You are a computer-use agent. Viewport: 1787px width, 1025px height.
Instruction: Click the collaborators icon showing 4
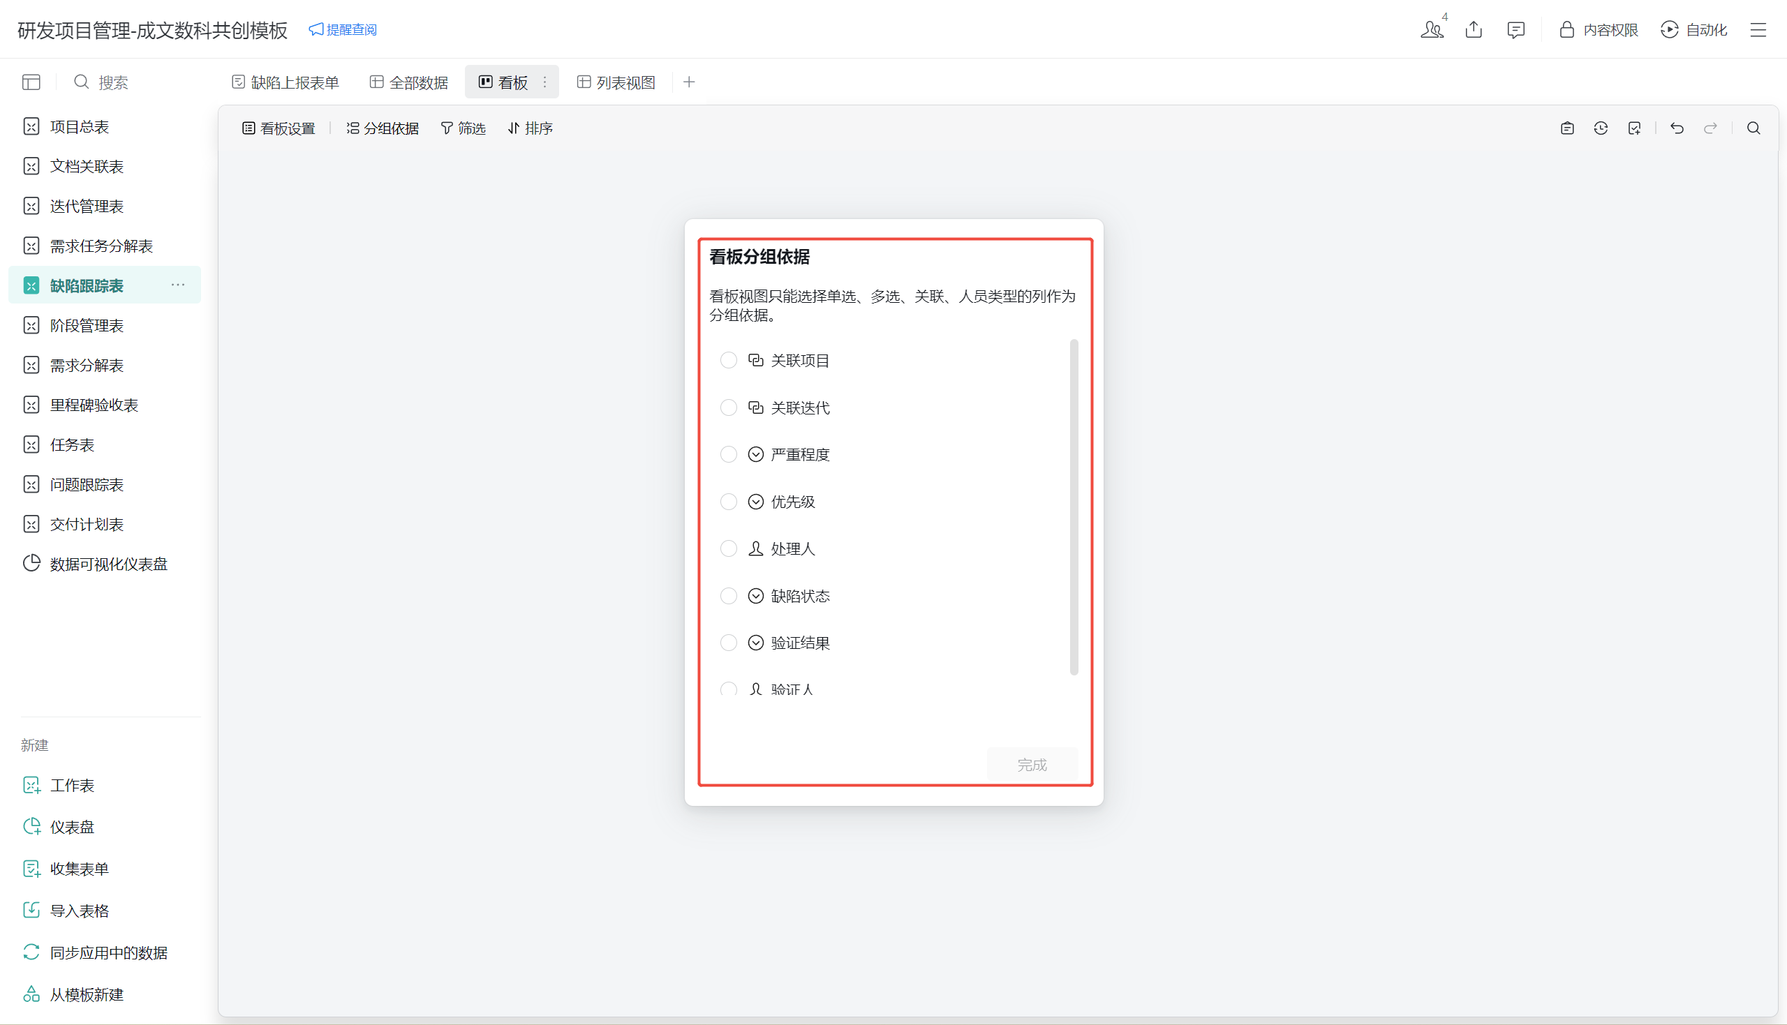[x=1432, y=29]
